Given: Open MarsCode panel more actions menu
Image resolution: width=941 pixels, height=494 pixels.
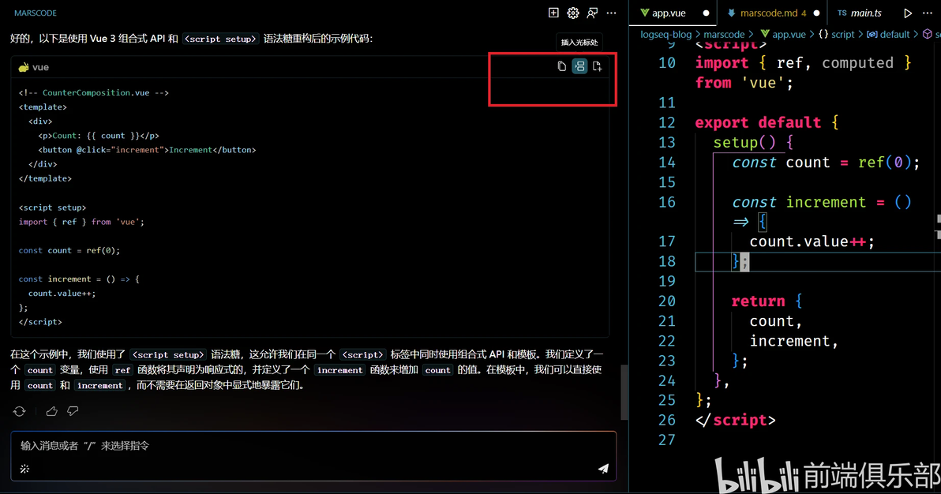Looking at the screenshot, I should 612,13.
